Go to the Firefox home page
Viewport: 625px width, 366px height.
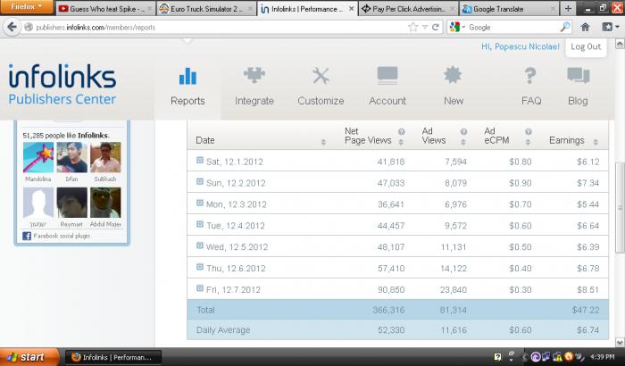(585, 27)
